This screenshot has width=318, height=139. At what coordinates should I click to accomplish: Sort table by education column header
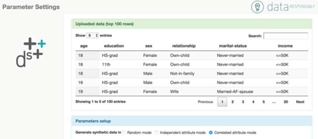[114, 46]
